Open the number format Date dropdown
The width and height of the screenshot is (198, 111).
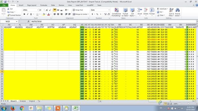pyautogui.click(x=109, y=10)
